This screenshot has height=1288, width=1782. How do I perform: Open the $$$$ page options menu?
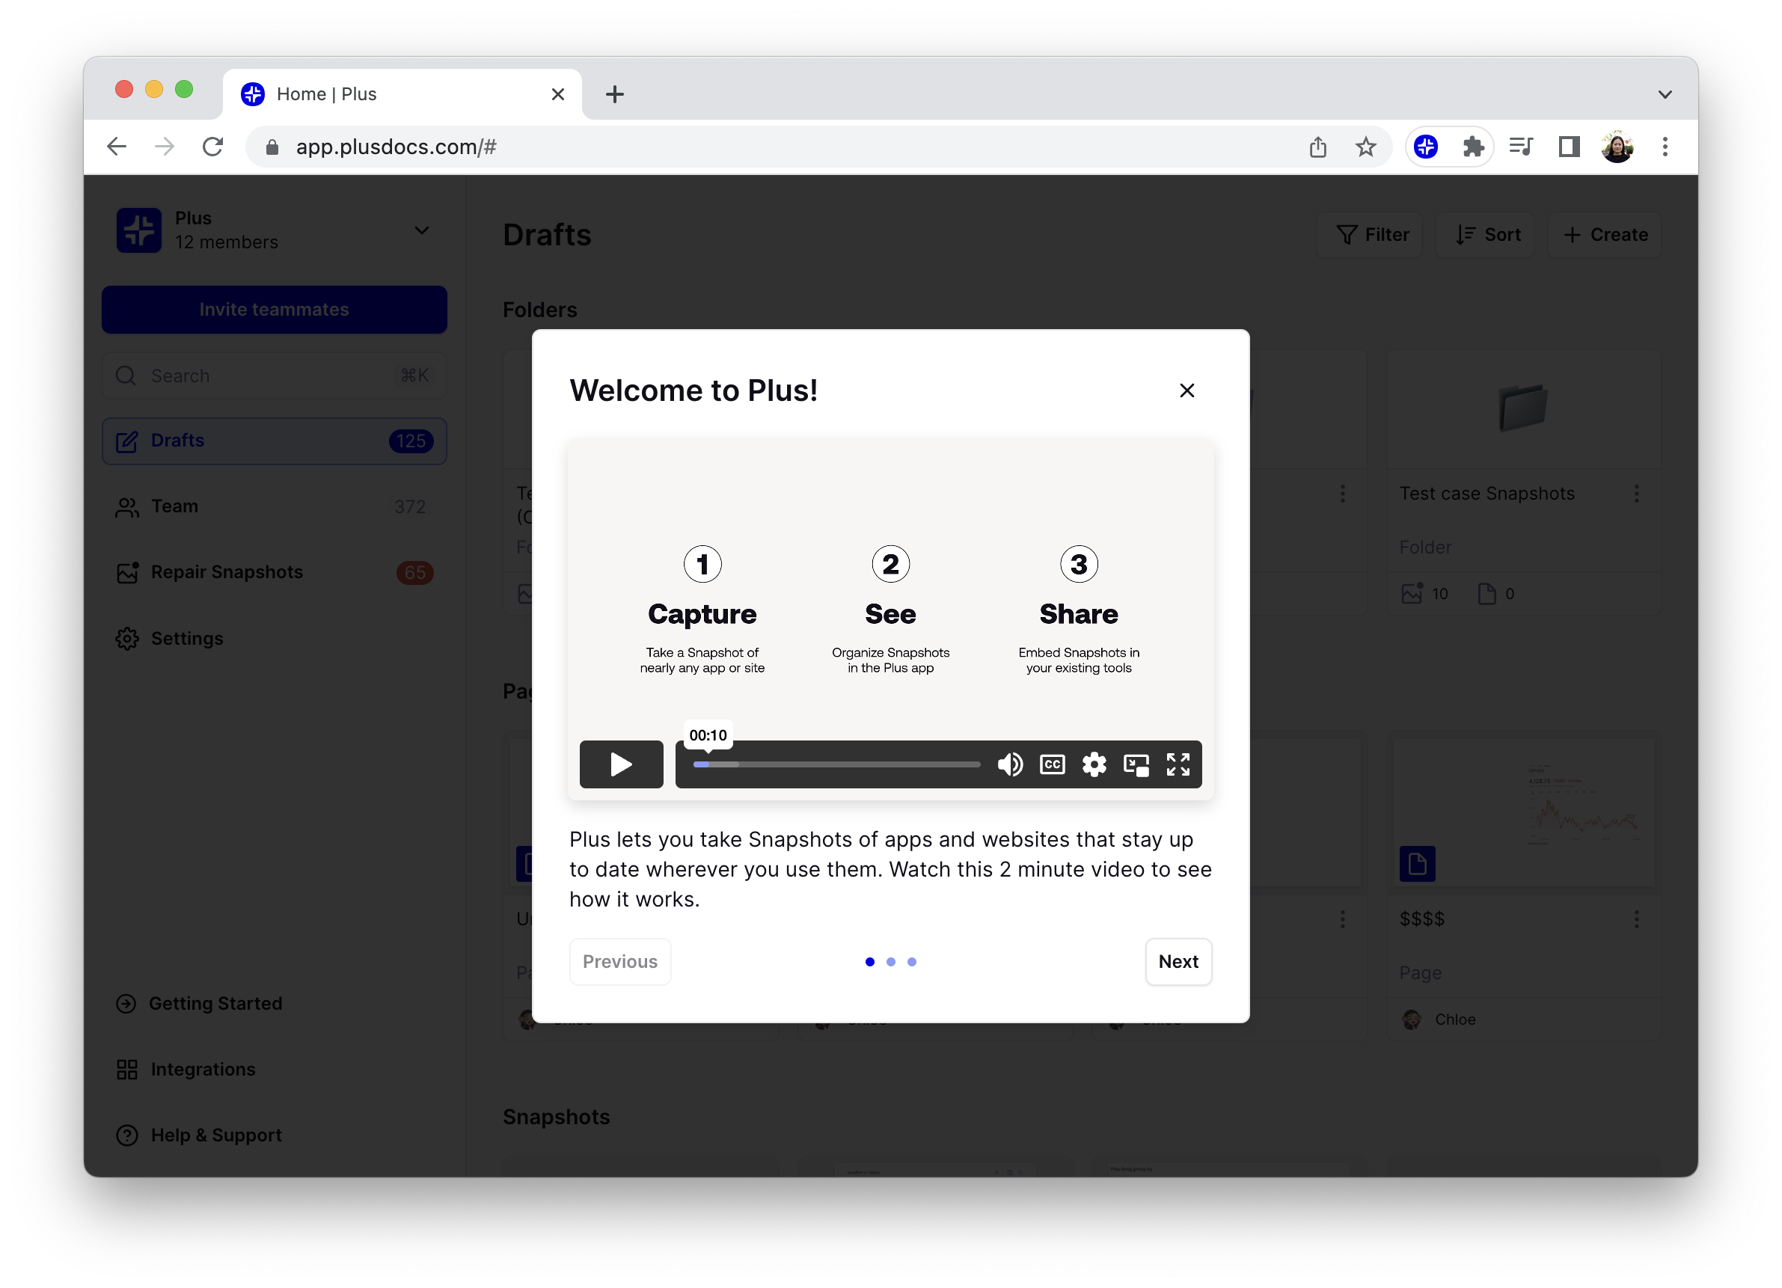pyautogui.click(x=1636, y=919)
